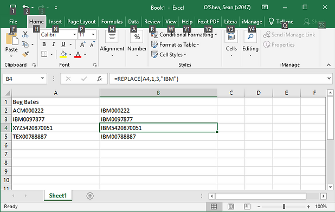Switch to the Insert tab

click(55, 22)
